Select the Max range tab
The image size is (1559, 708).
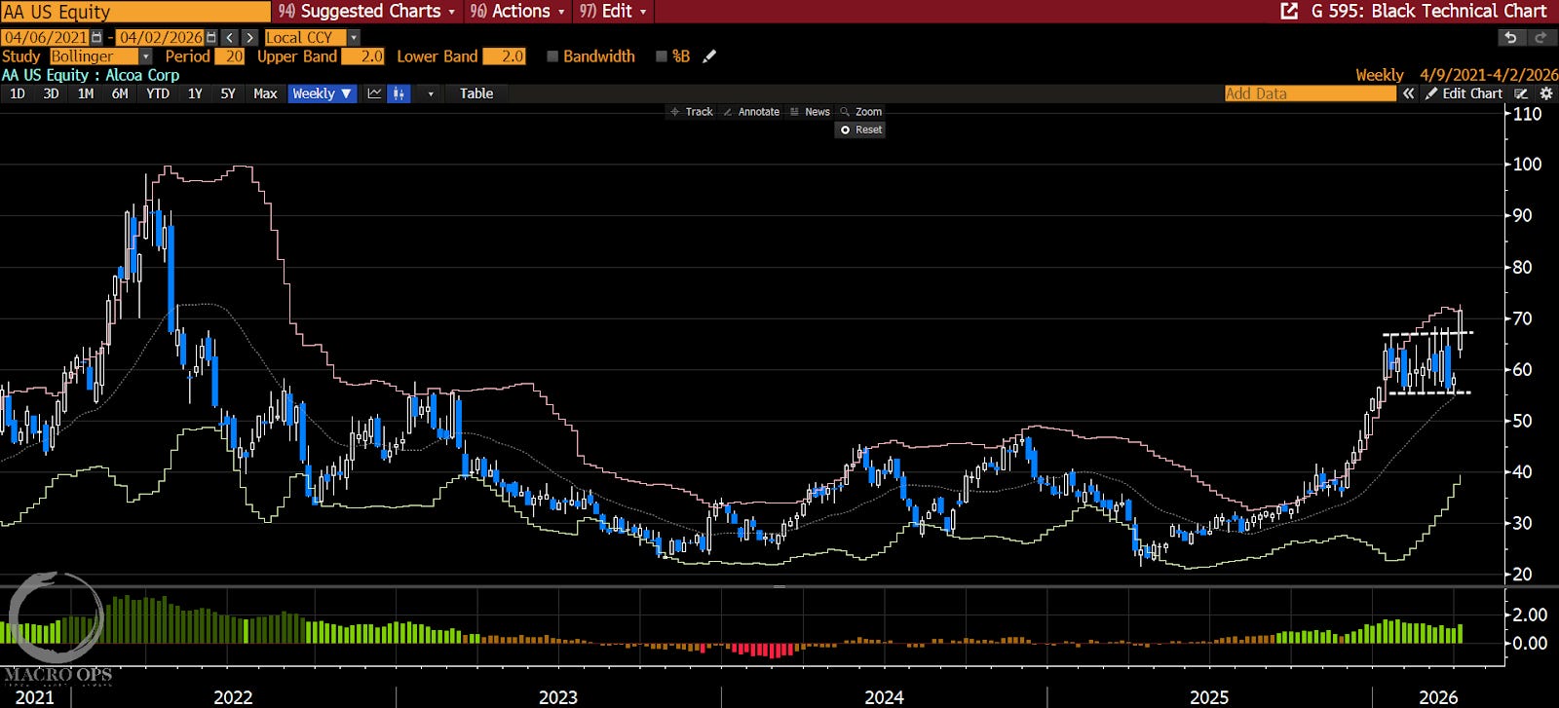[x=265, y=93]
